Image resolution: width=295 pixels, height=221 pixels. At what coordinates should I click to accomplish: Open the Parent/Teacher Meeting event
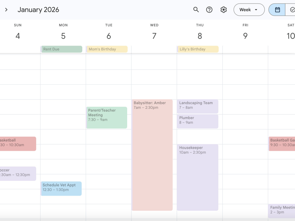point(107,118)
